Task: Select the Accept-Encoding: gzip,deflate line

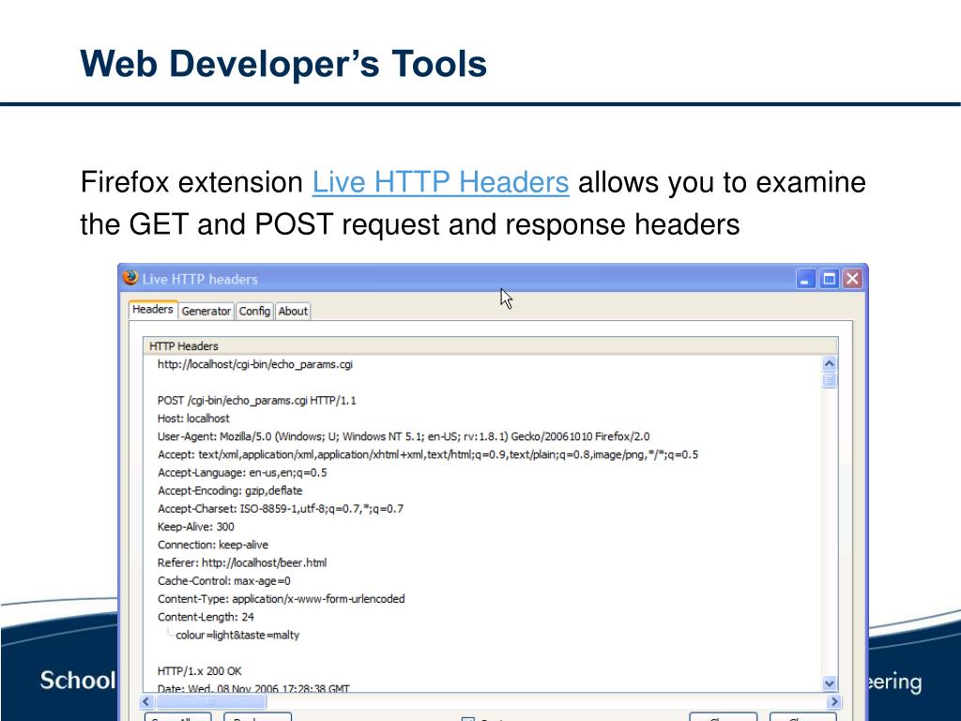Action: 230,490
